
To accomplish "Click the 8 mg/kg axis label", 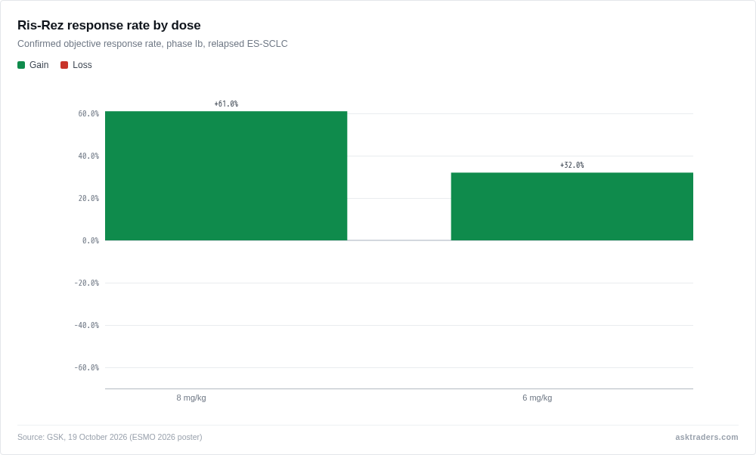I will point(191,398).
